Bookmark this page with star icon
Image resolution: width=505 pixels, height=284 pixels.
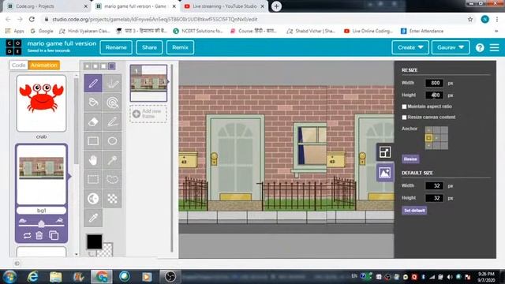tap(470, 19)
